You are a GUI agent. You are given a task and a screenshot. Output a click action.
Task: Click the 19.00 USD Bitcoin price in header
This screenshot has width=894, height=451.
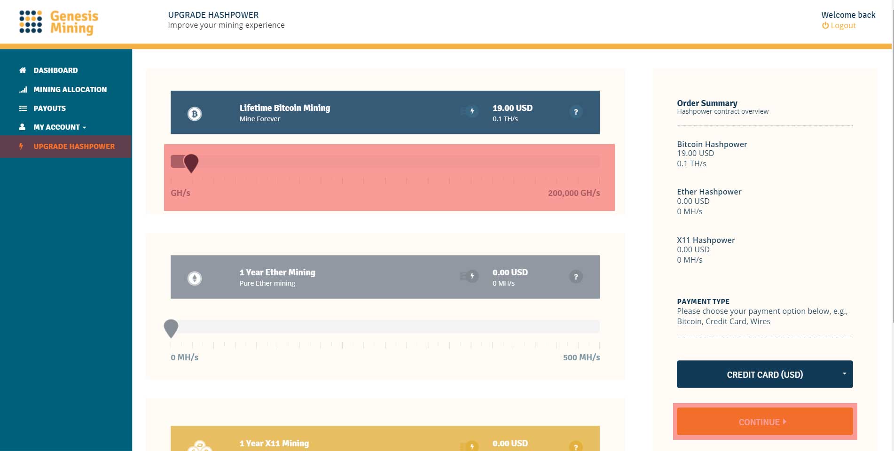512,108
